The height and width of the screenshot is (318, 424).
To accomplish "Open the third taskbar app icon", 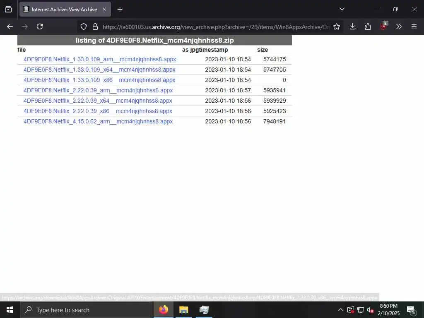I will coord(204,310).
